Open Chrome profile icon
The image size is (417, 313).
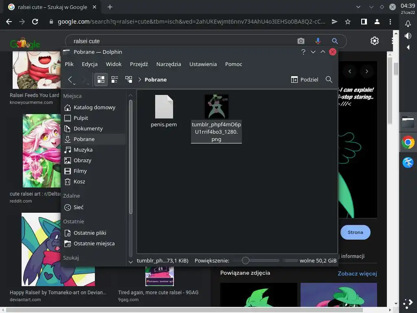point(377,22)
